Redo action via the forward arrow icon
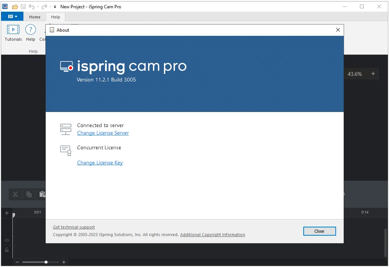 click(44, 7)
